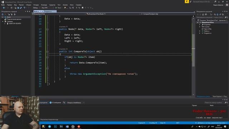
Task: Open the Справка menu
Action: click(78, 5)
